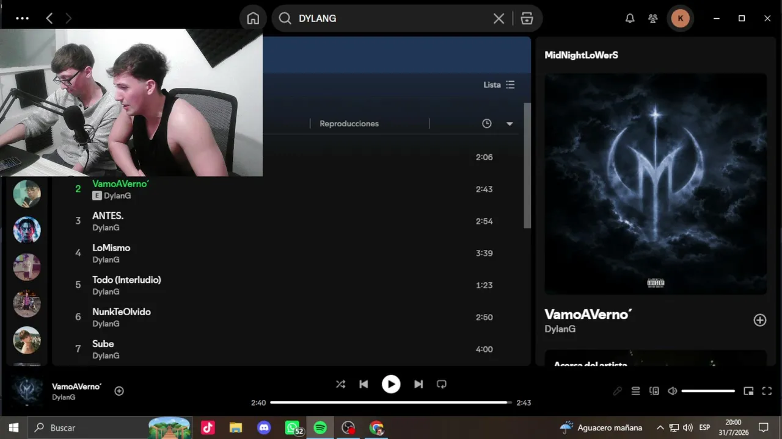Sort tracks by the duration clock icon

486,124
